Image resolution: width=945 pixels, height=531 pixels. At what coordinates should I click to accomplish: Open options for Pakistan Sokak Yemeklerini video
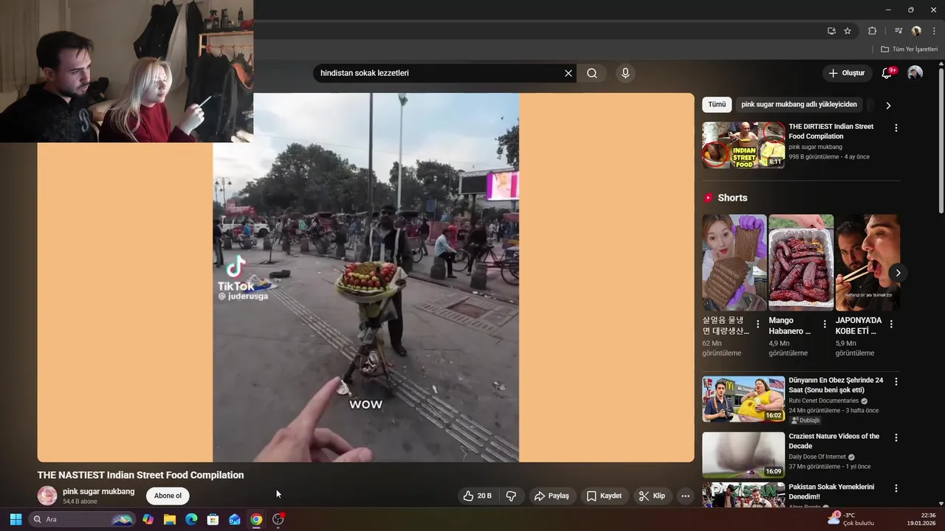pos(896,488)
